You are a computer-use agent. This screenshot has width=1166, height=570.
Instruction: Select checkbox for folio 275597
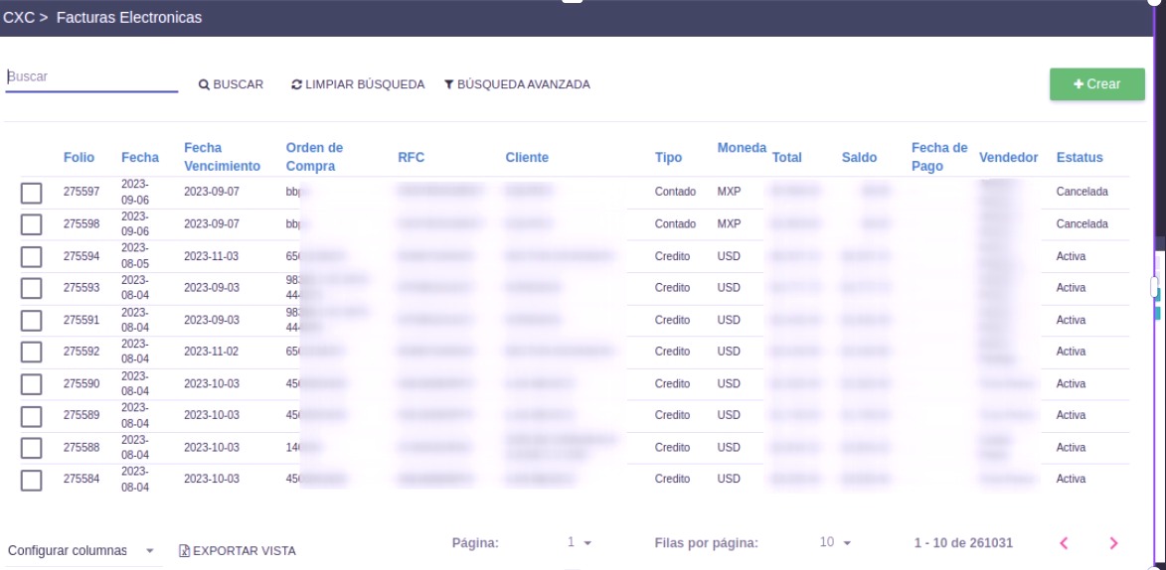(x=31, y=194)
